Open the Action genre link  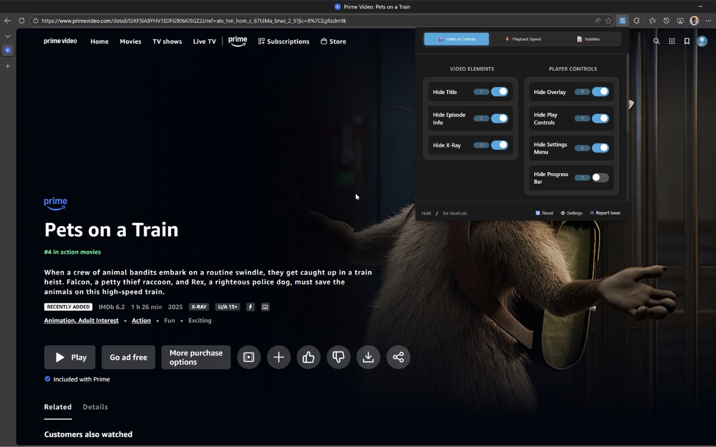[x=141, y=321]
